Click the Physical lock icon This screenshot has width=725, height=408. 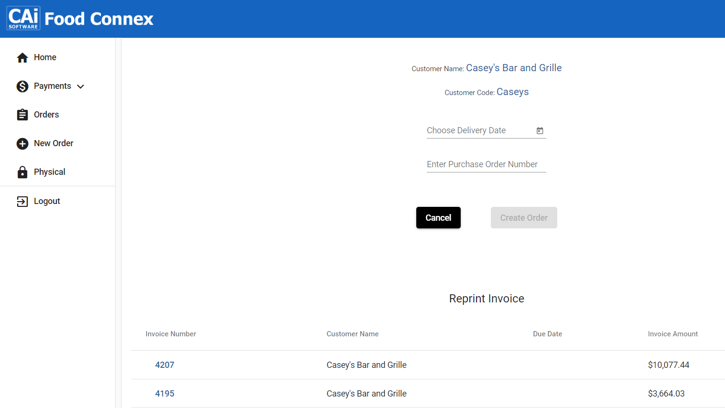tap(22, 172)
